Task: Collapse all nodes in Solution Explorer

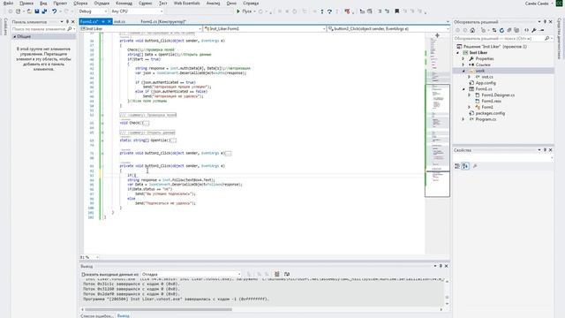Action: tap(508, 30)
